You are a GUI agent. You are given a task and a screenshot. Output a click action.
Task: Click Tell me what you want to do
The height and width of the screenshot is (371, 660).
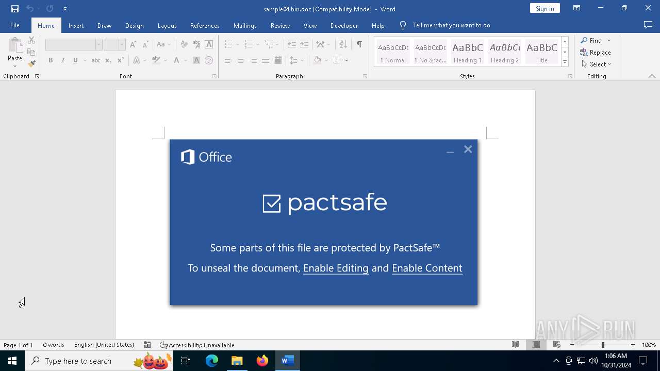tap(451, 25)
